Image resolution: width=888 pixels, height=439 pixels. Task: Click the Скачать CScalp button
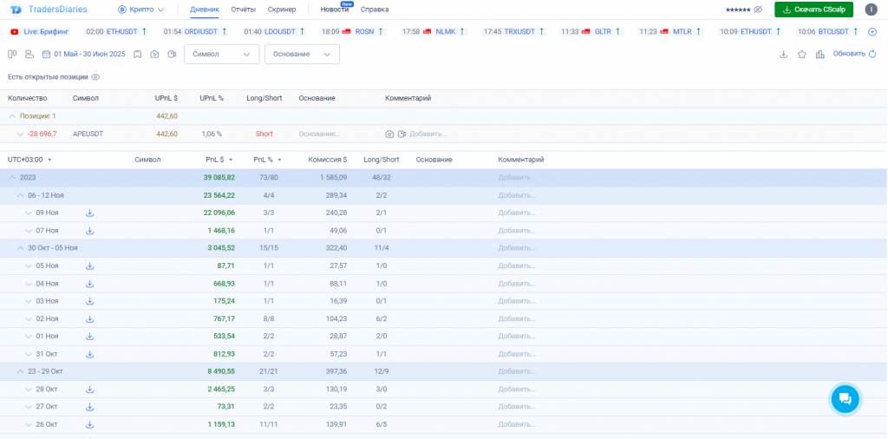(x=813, y=10)
